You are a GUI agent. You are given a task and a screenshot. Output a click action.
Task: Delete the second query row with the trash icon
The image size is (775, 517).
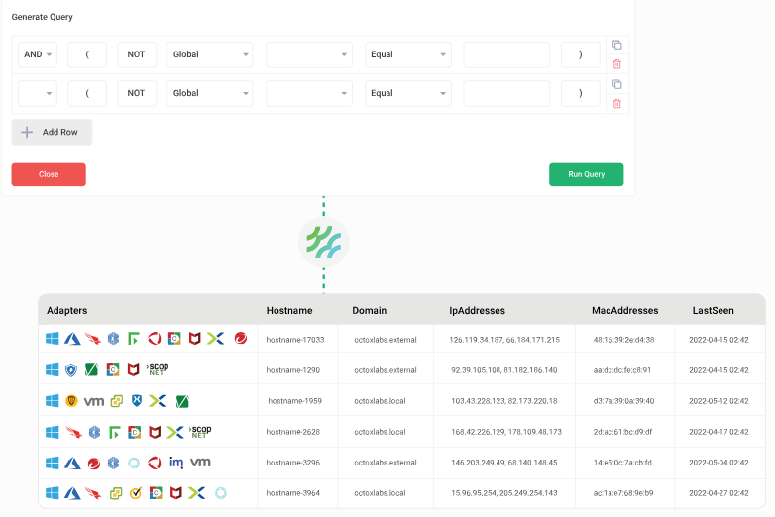(616, 103)
